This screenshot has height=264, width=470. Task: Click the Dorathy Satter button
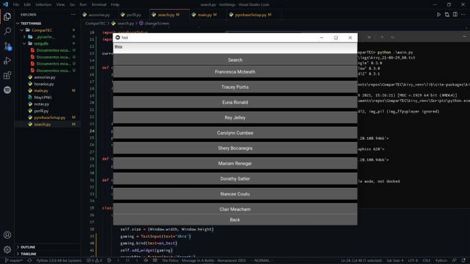pyautogui.click(x=235, y=178)
